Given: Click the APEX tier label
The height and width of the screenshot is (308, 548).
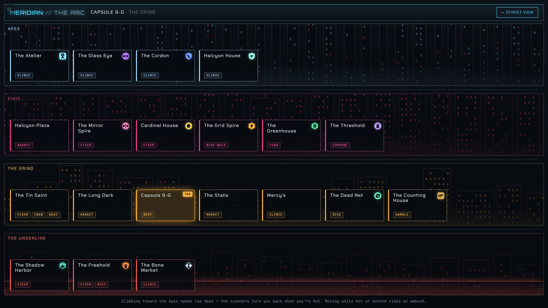Looking at the screenshot, I should [14, 29].
